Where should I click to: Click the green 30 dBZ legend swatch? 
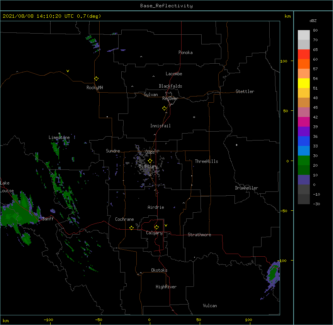click(x=304, y=161)
